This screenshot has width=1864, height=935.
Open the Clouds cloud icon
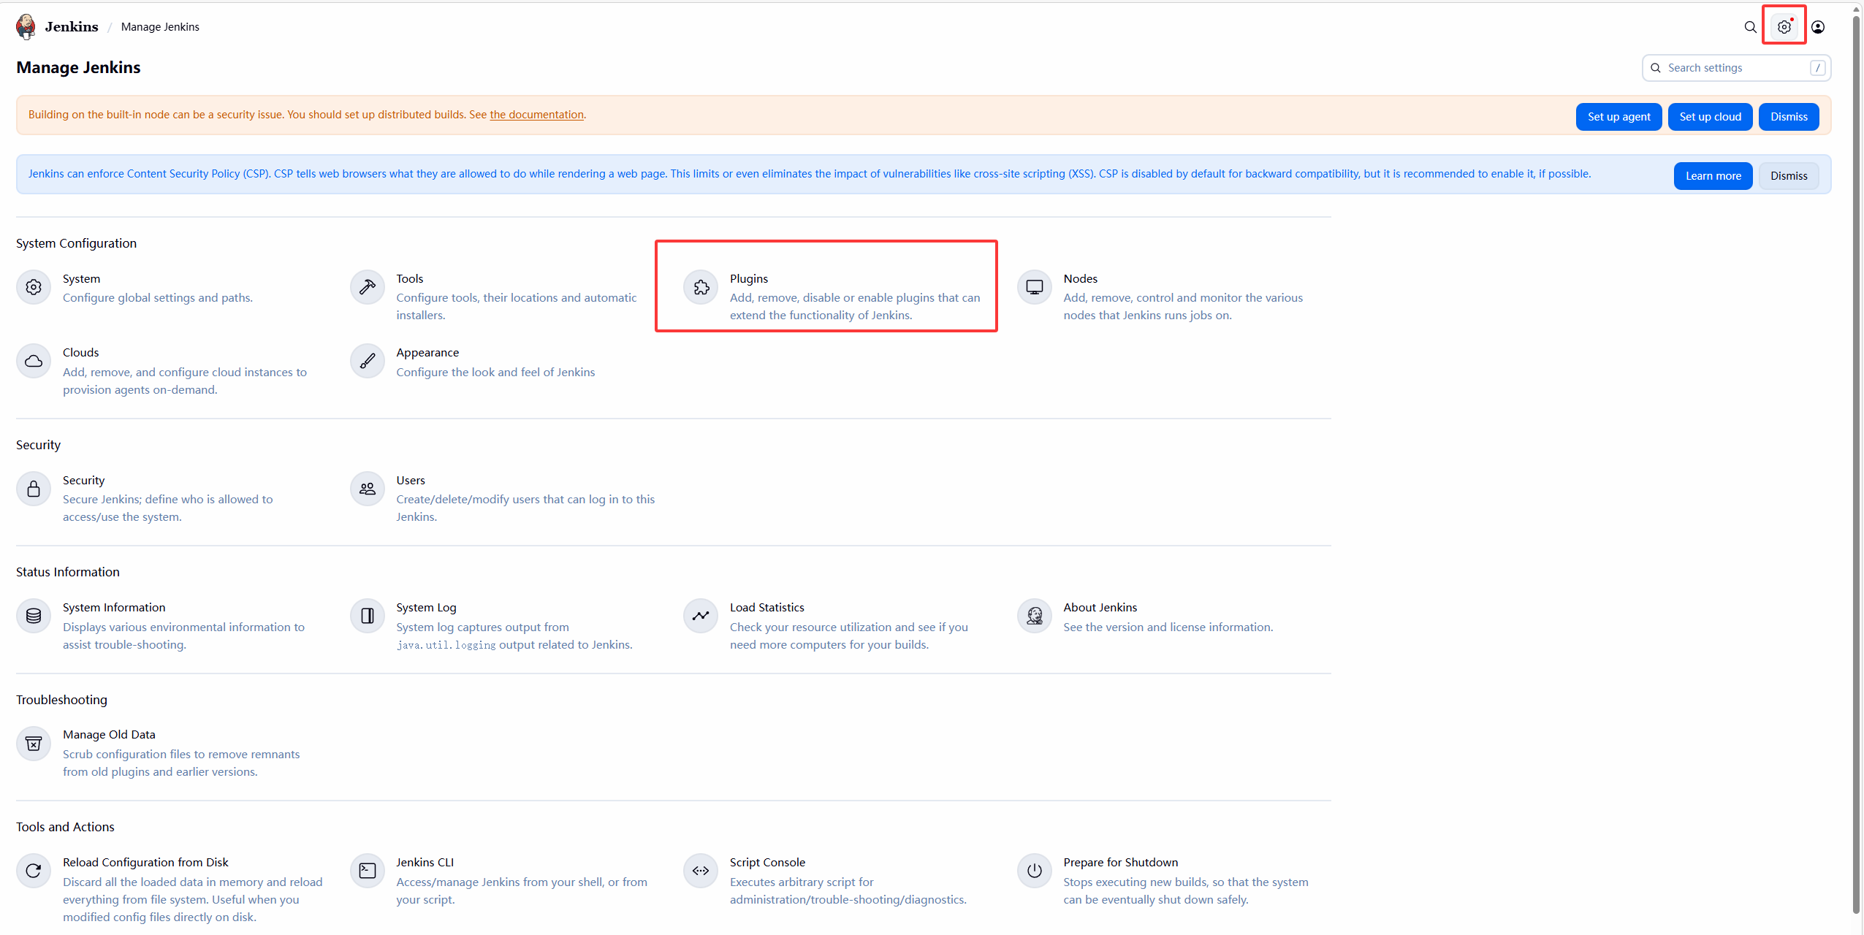pos(34,361)
